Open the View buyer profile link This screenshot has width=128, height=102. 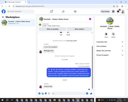(71, 41)
